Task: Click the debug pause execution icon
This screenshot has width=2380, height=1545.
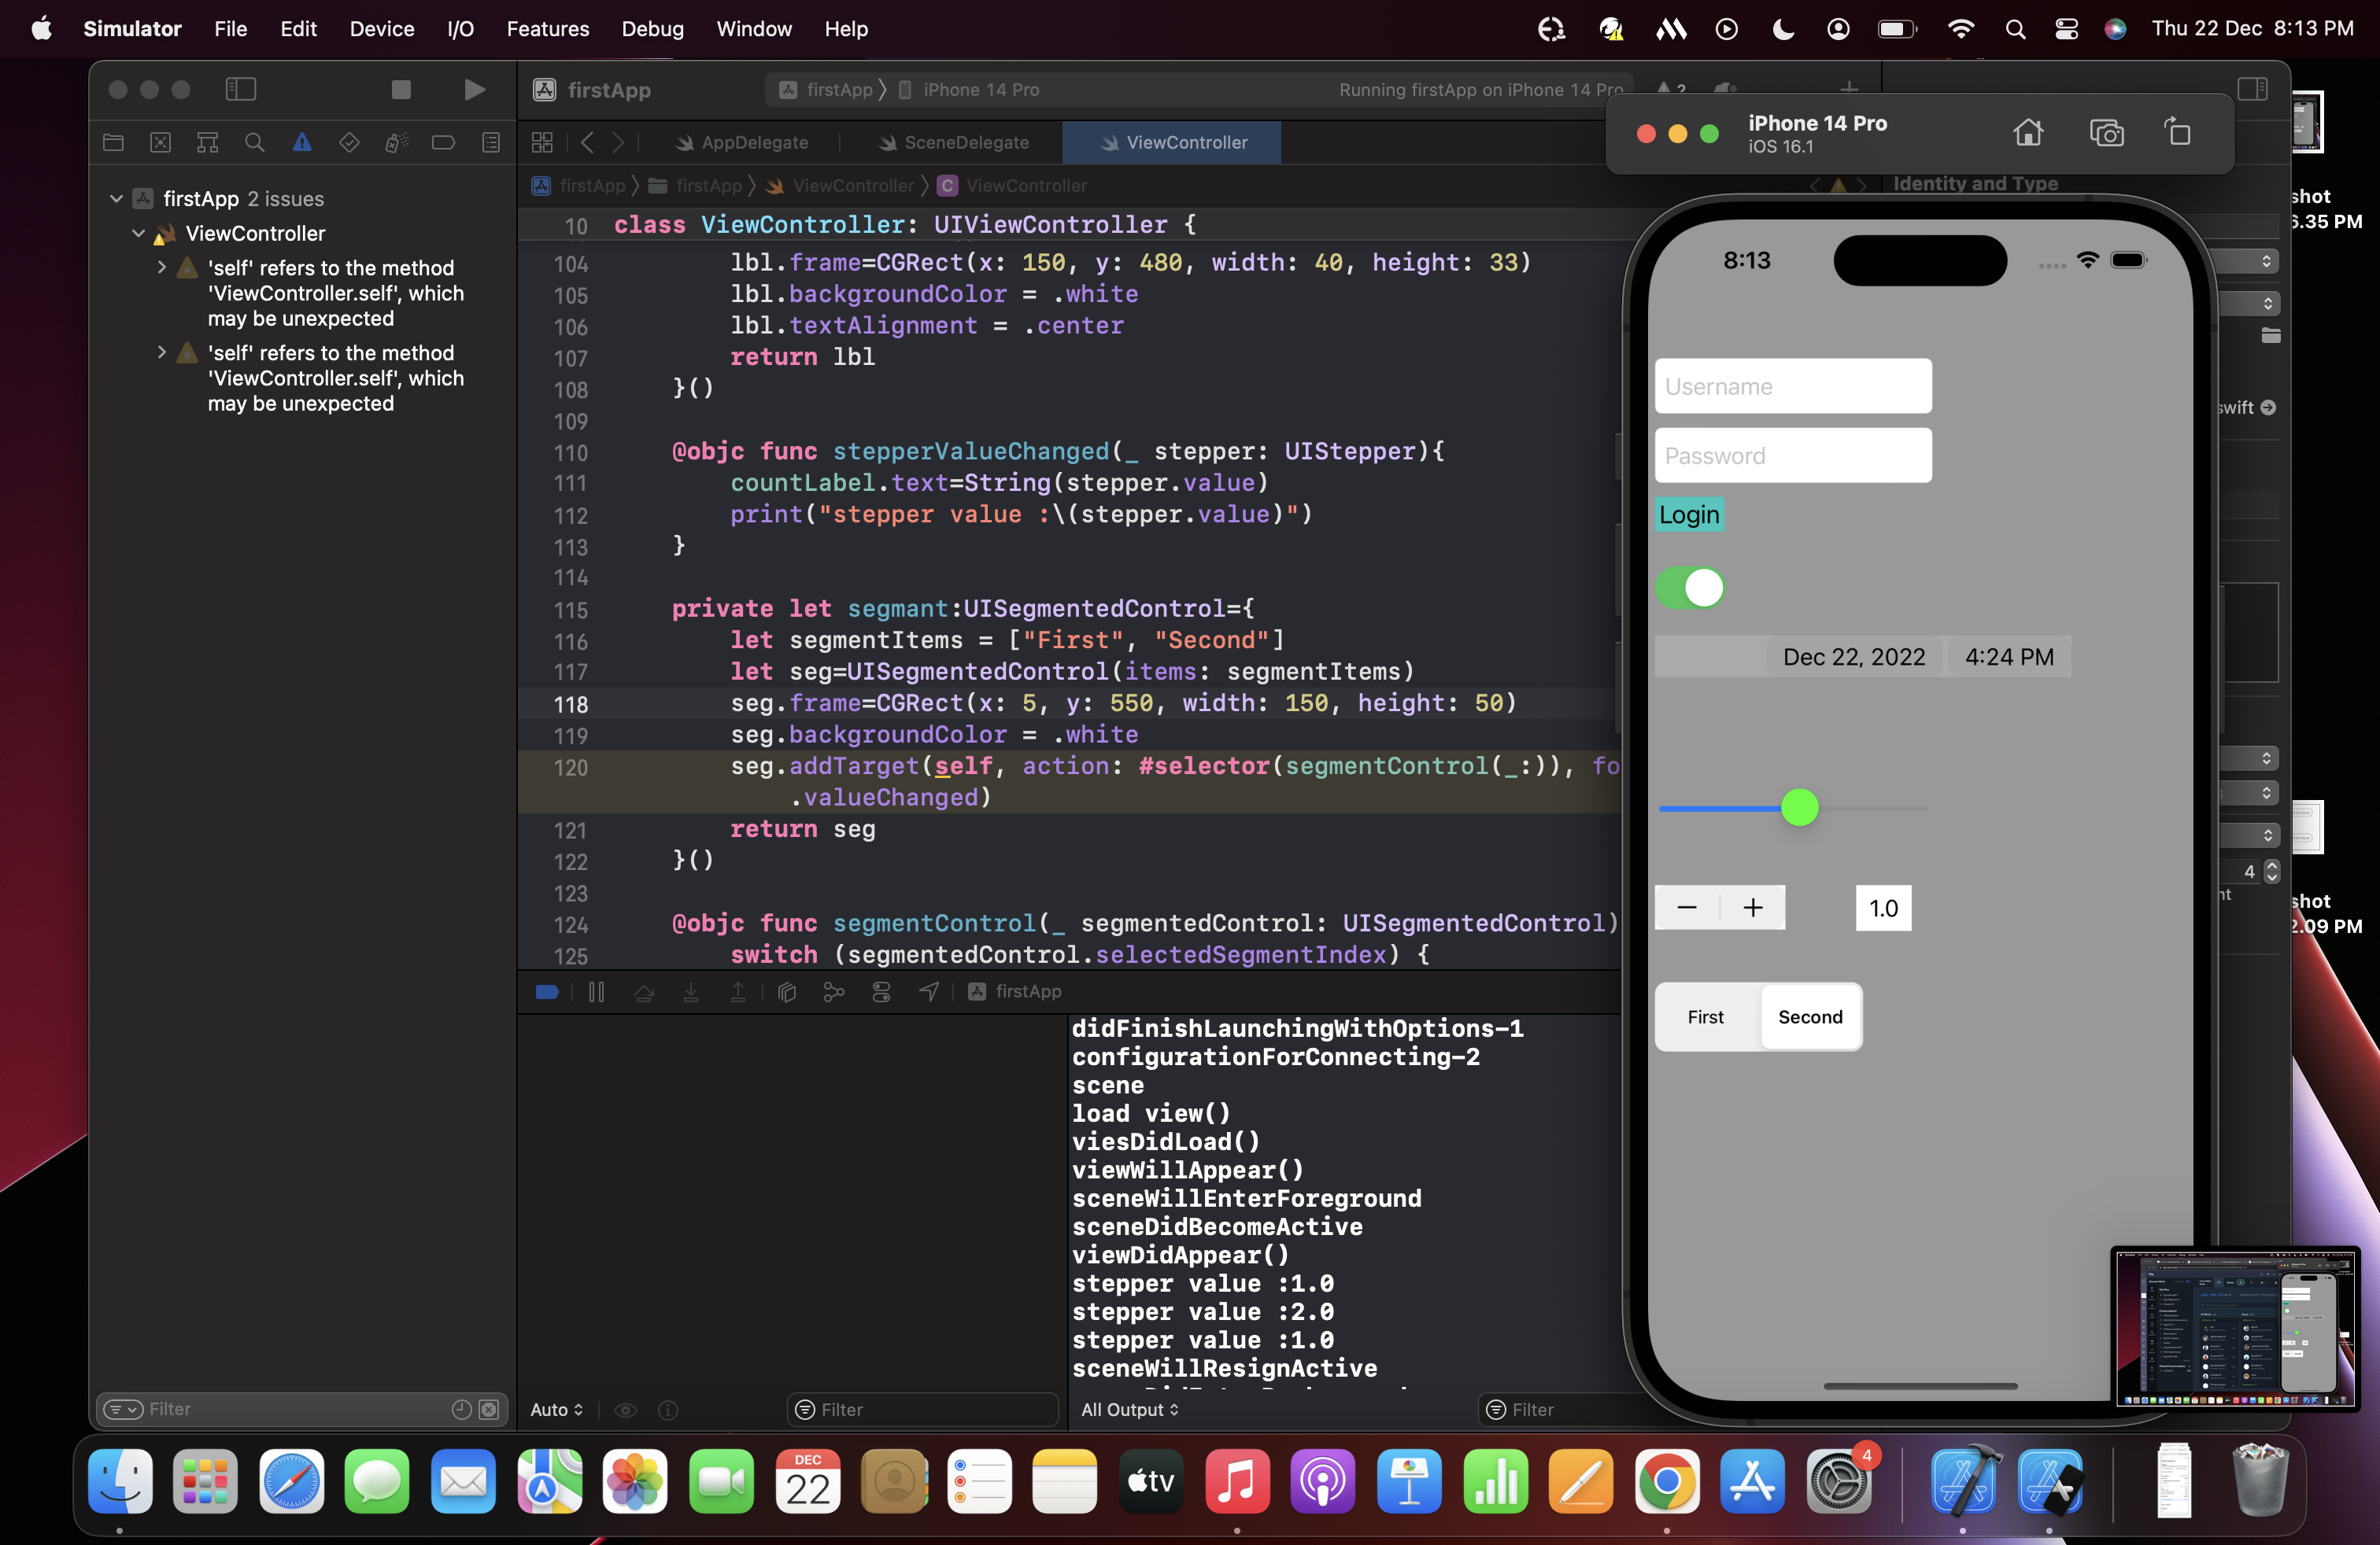Action: coord(596,991)
